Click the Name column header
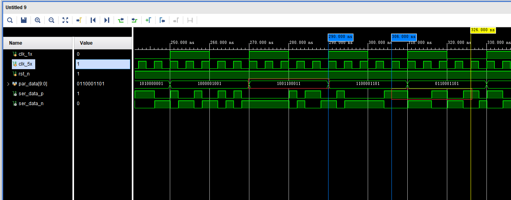The image size is (511, 200). (x=38, y=43)
